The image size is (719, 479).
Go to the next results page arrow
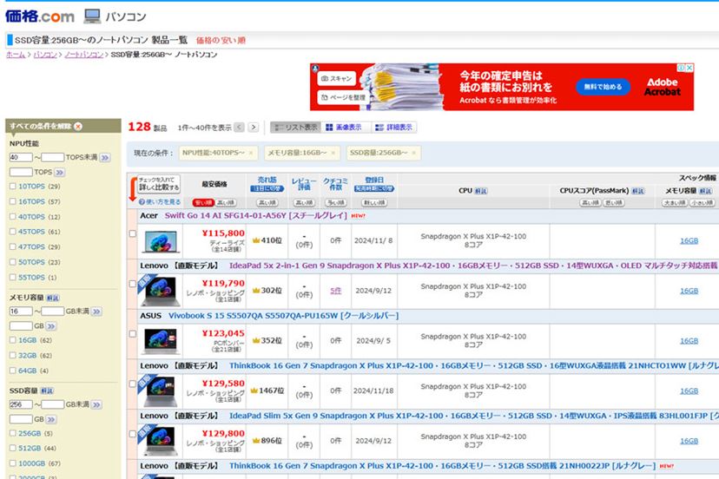(253, 128)
